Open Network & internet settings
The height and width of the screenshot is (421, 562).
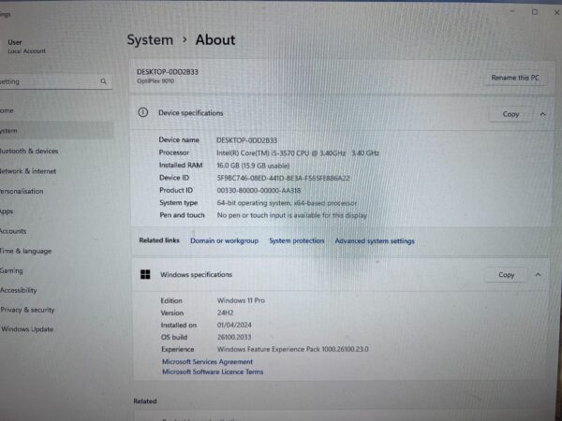pos(55,171)
